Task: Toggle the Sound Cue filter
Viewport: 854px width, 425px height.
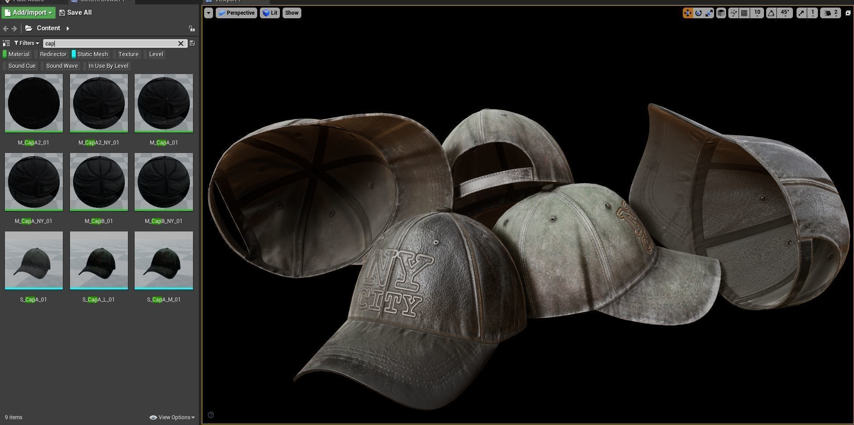Action: click(20, 66)
